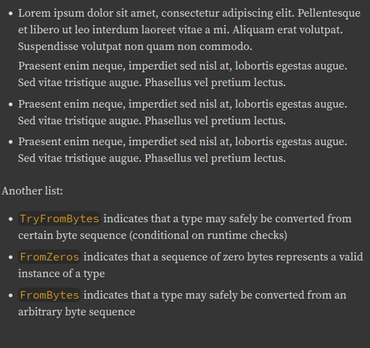Viewport: 370px width, 348px height.
Task: Click the unbulleted "Praesent enim neque" paragraph
Action: (x=183, y=74)
